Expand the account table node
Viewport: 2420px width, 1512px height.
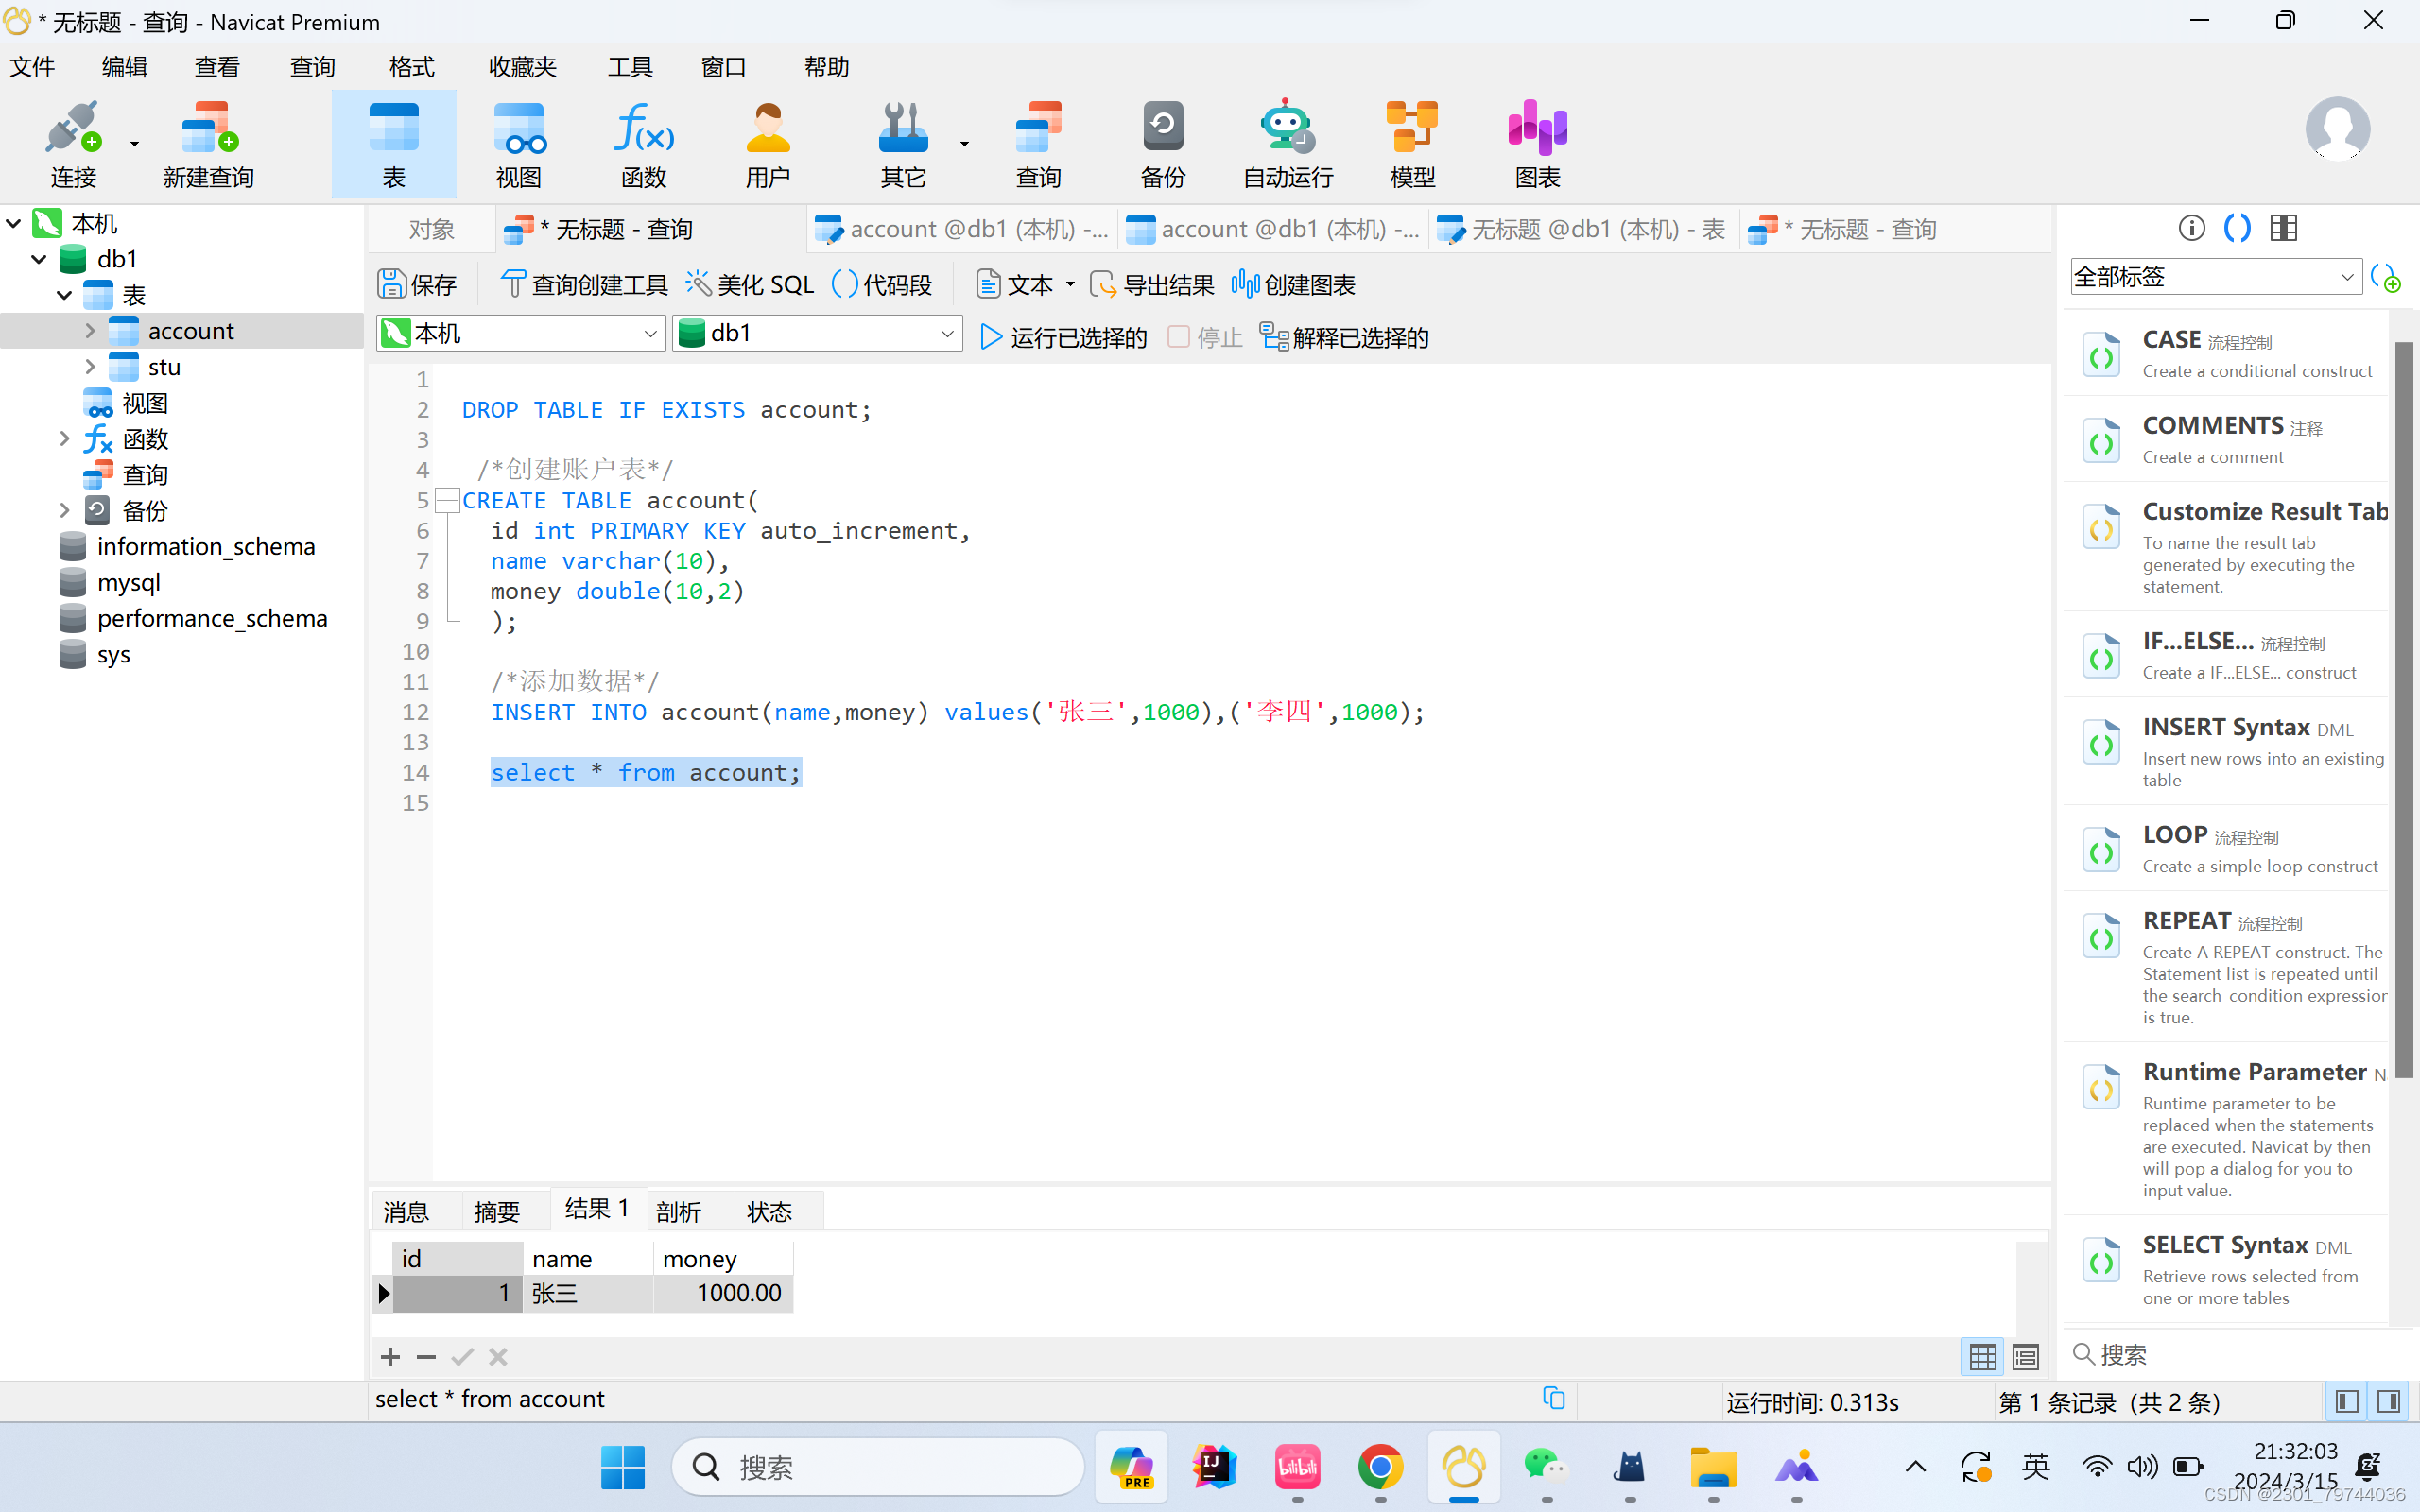coord(90,330)
